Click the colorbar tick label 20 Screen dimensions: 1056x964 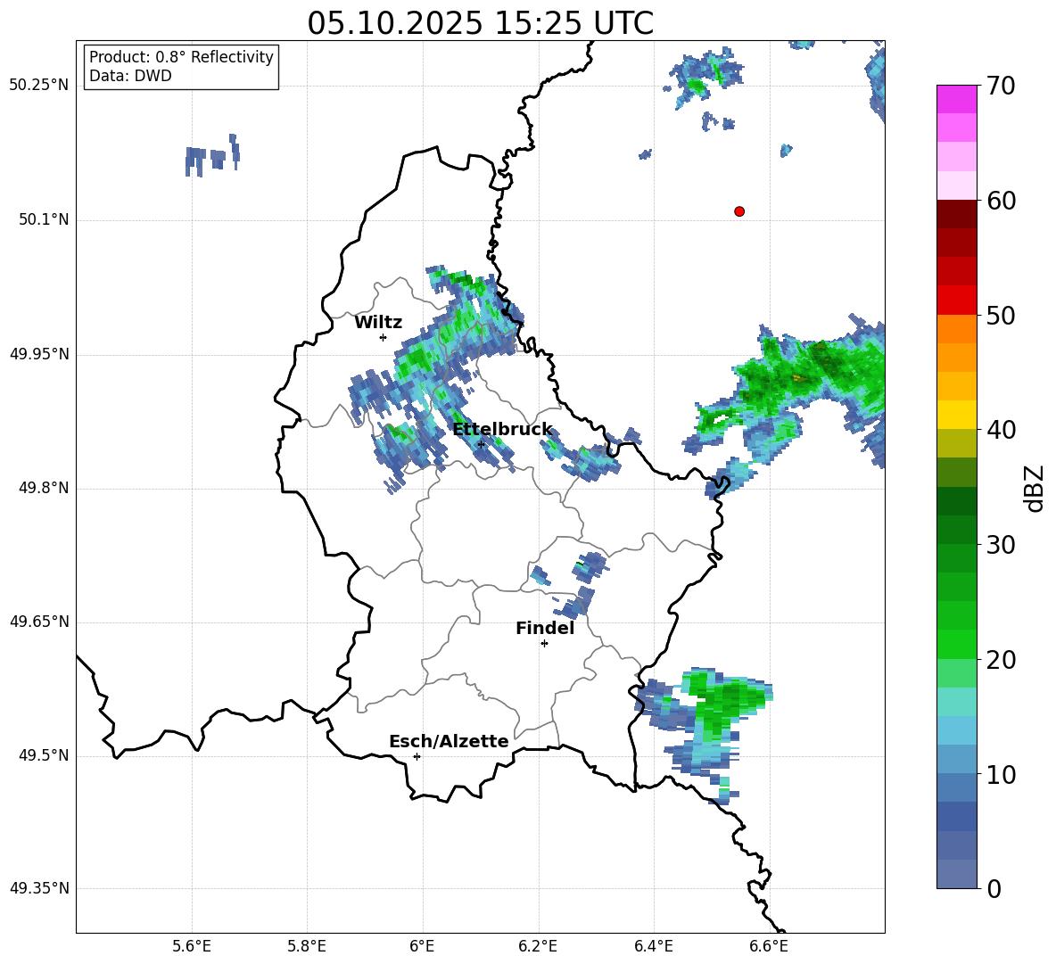[x=1001, y=660]
